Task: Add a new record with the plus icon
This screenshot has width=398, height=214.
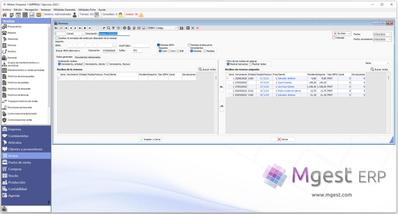Action: point(85,28)
